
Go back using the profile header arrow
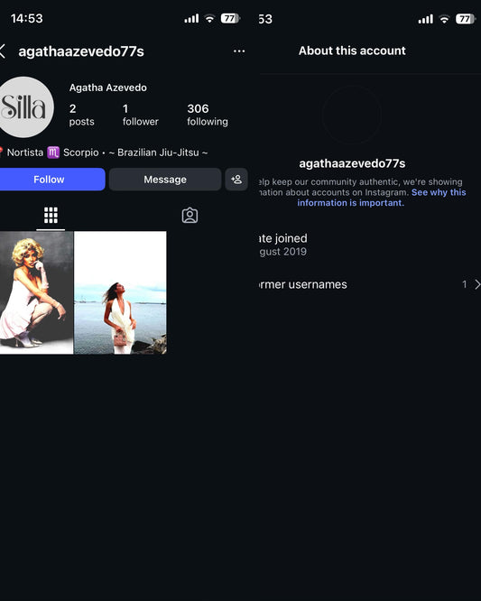click(3, 51)
